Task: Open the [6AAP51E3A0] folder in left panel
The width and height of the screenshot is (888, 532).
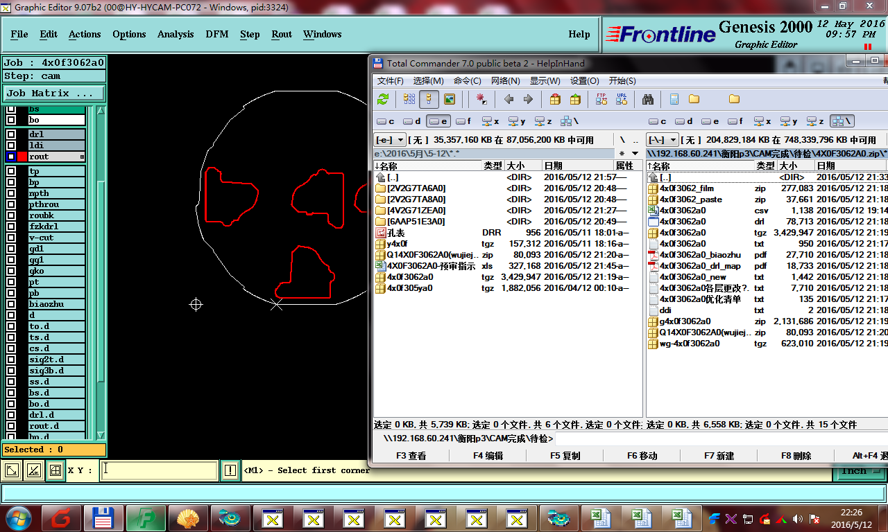Action: (416, 222)
